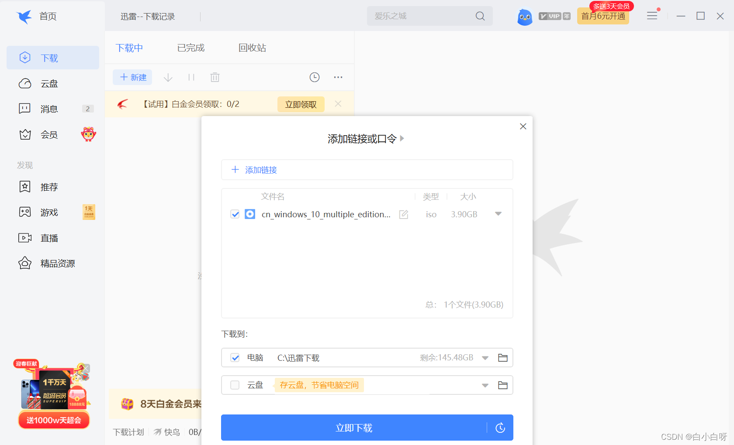The image size is (734, 445).
Task: Open the 回收站 tab
Action: pyautogui.click(x=252, y=48)
